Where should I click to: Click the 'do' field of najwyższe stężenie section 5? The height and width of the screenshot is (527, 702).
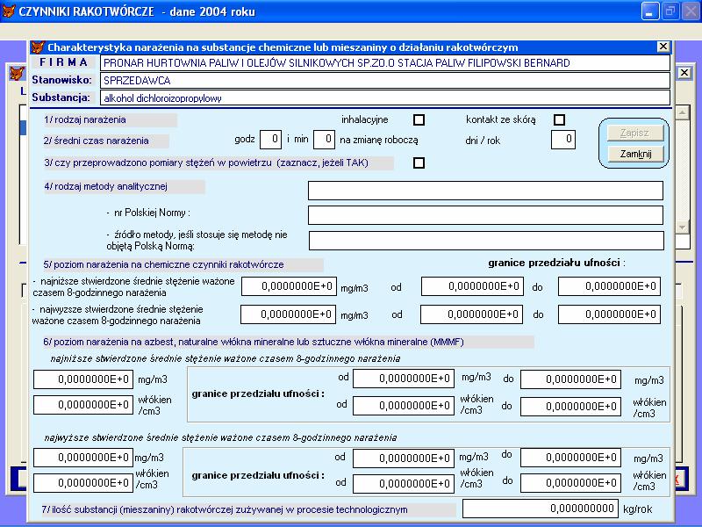(609, 314)
